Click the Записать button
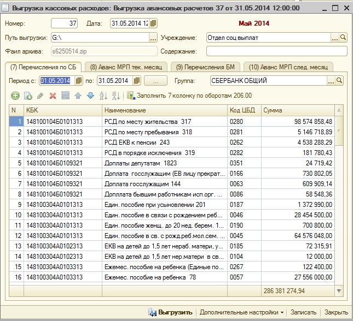 304,312
